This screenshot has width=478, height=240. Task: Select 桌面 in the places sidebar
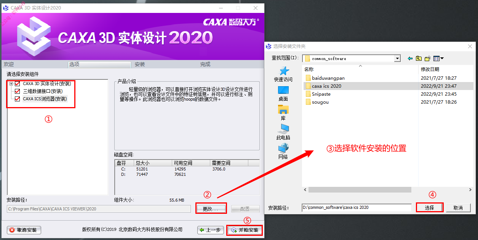click(283, 94)
